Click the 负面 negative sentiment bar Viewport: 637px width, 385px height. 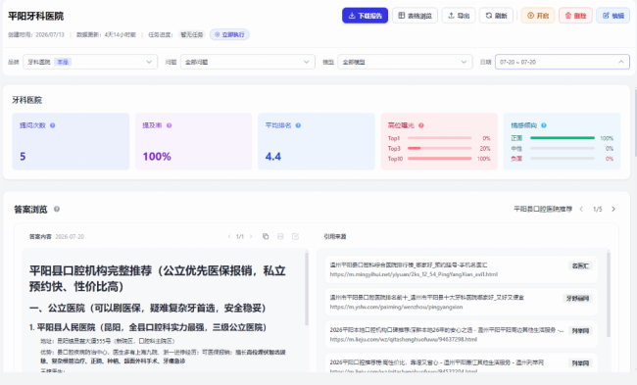(x=563, y=159)
